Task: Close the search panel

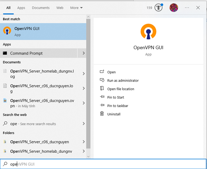Action: tap(198, 8)
